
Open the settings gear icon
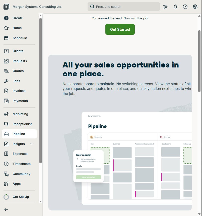(x=195, y=7)
